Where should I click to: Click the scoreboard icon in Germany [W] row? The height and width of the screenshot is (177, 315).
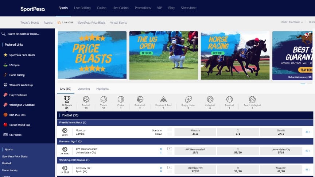[x=170, y=168]
